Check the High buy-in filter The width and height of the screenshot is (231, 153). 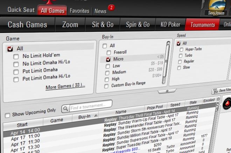107,80
